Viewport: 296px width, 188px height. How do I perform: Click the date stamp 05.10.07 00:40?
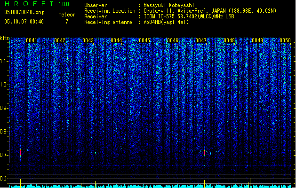pos(24,22)
